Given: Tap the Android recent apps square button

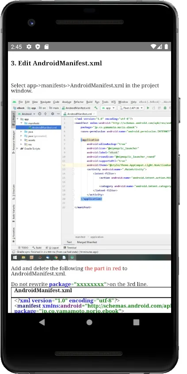Looking at the screenshot, I should (x=136, y=322).
